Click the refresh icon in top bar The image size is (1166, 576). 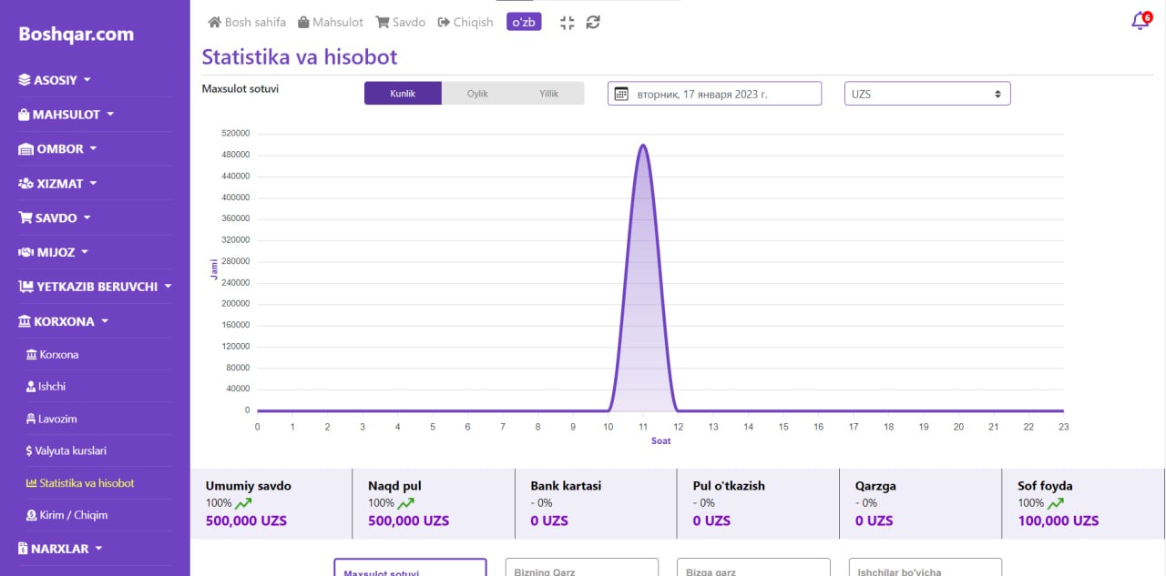593,23
